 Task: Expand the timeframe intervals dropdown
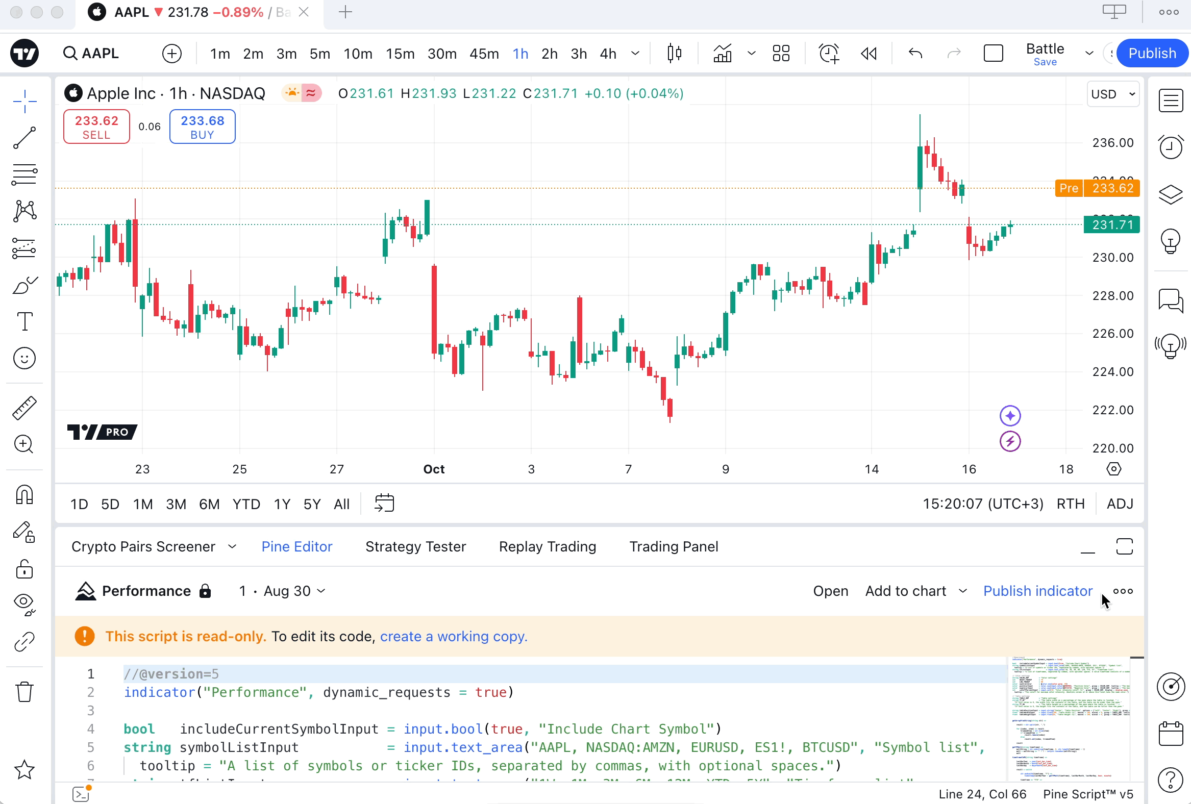[635, 53]
